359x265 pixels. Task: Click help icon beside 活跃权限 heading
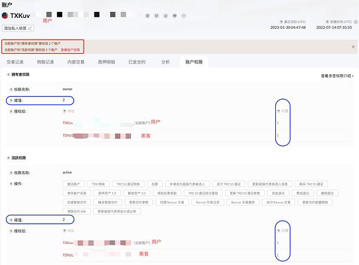pyautogui.click(x=8, y=158)
